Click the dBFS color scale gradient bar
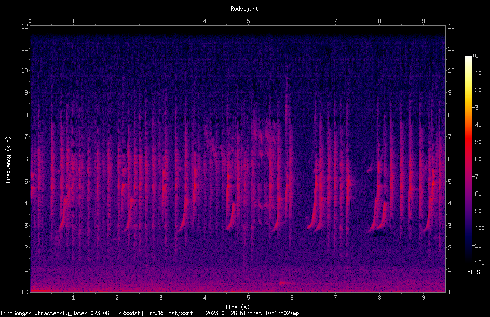The image size is (490, 317). 468,159
